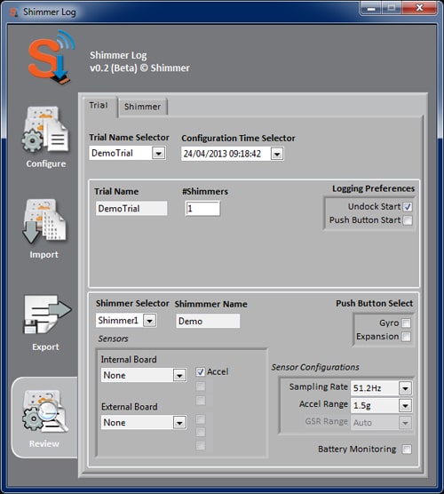Enable the Push Button Start checkbox

pos(408,220)
